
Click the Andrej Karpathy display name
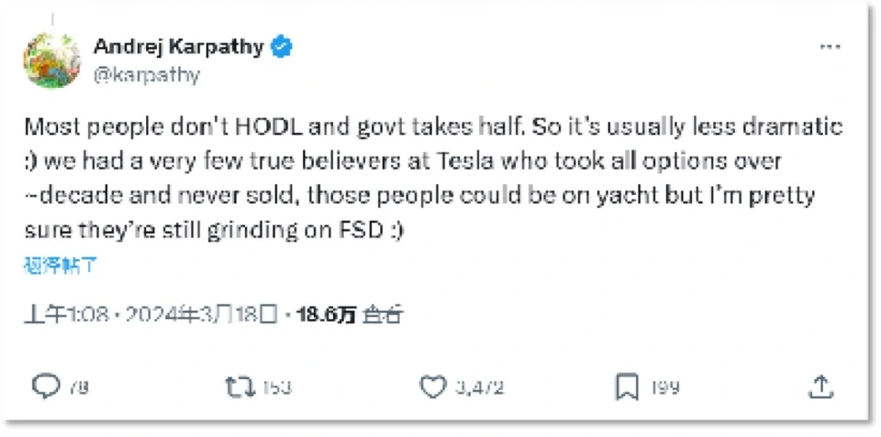pyautogui.click(x=178, y=48)
